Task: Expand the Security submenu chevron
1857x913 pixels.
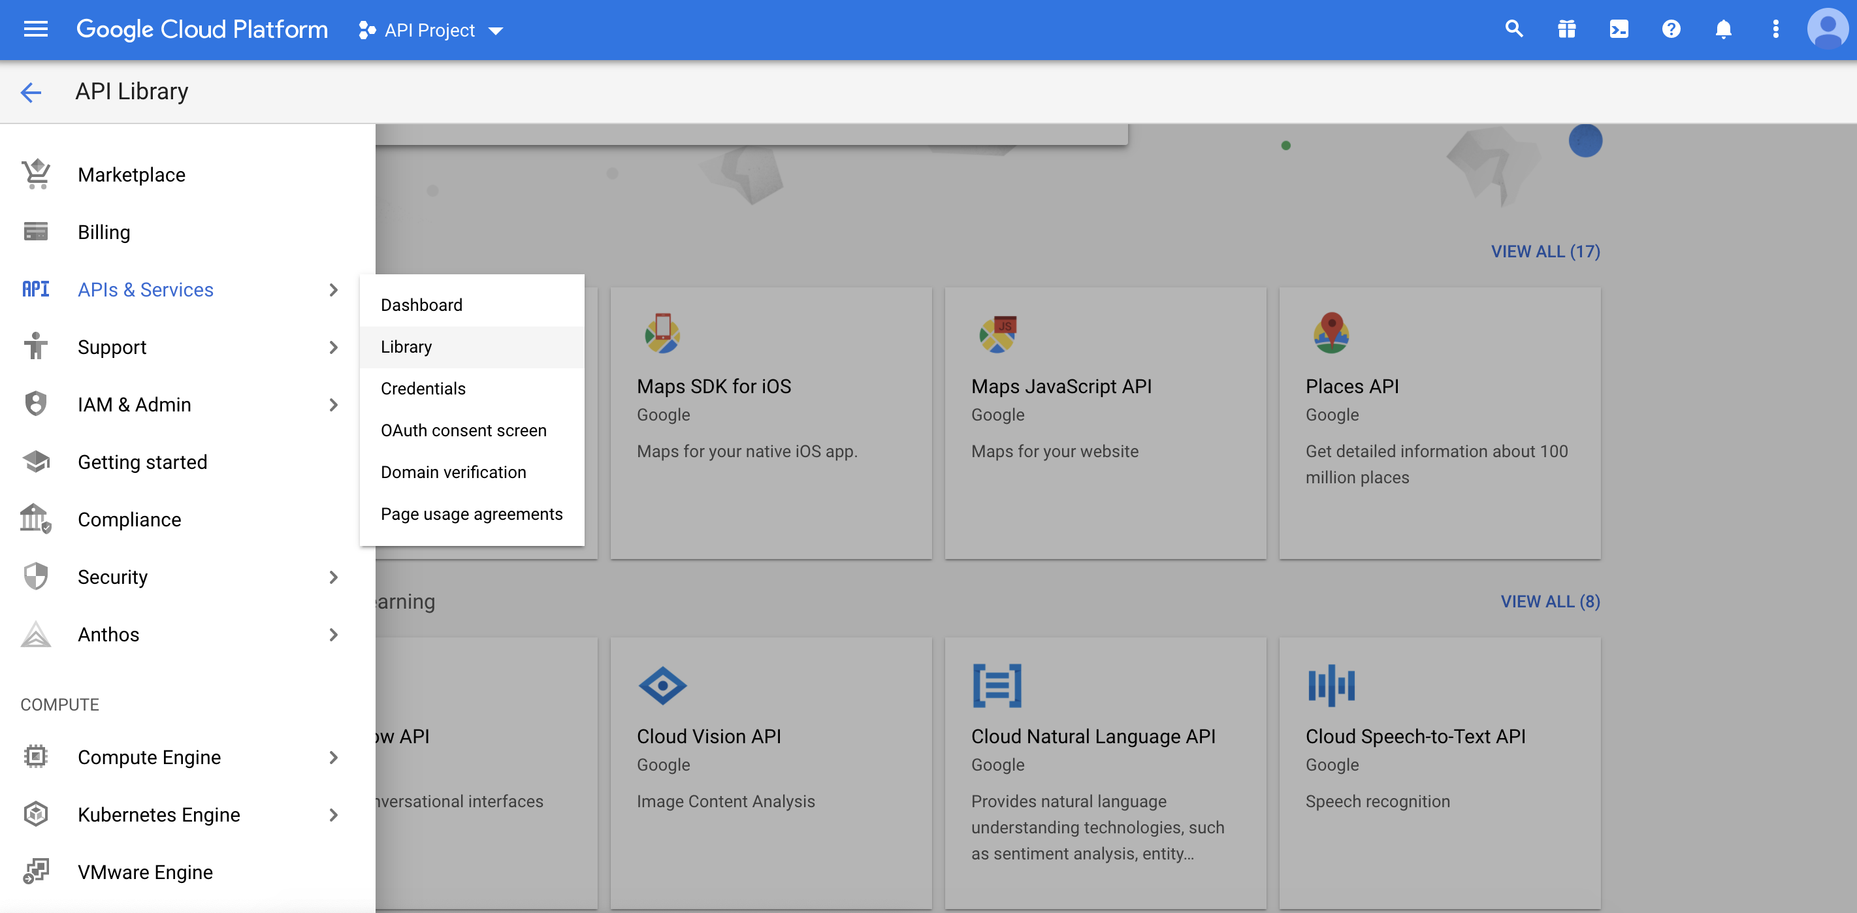Action: (x=333, y=577)
